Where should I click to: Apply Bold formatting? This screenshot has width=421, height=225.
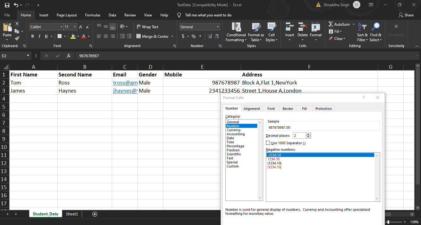coord(33,36)
